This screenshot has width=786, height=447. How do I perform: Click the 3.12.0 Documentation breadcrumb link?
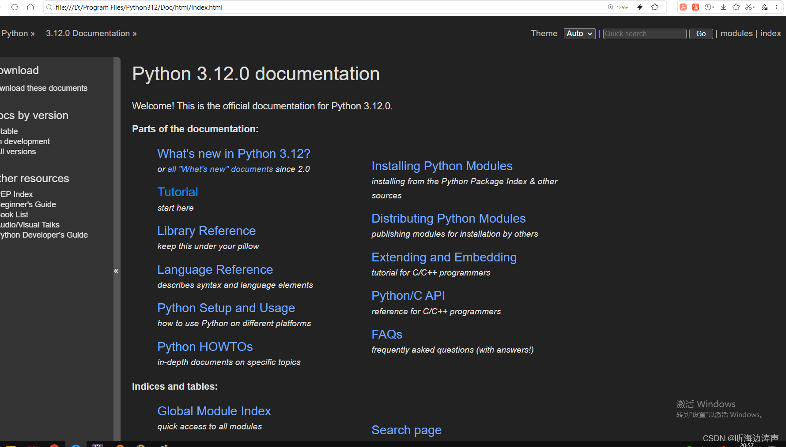tap(88, 34)
